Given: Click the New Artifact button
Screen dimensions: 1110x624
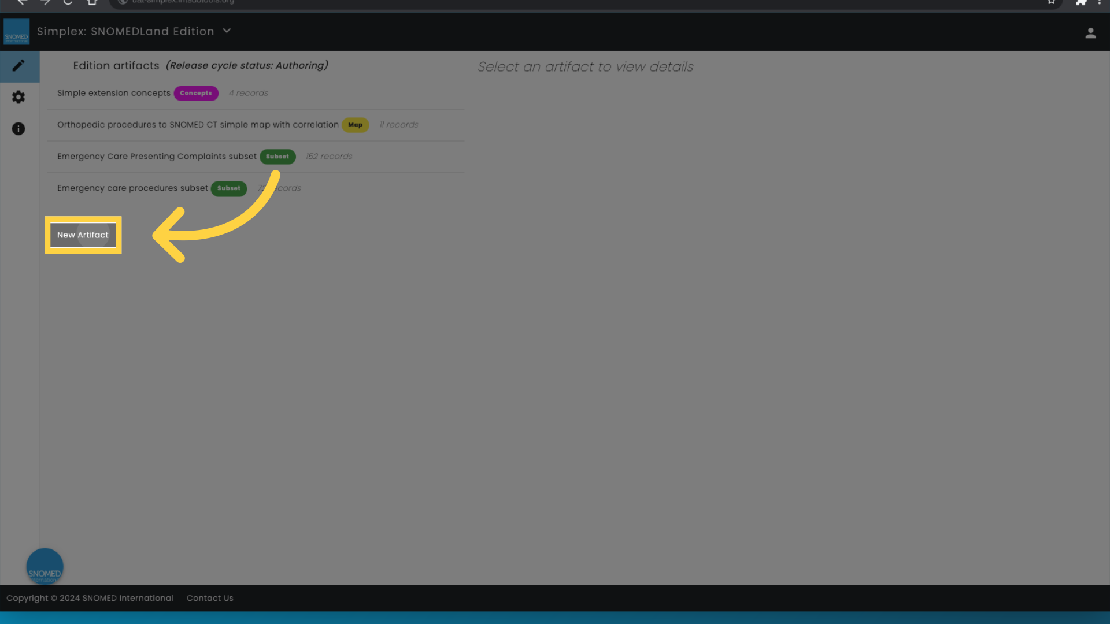Looking at the screenshot, I should (83, 235).
